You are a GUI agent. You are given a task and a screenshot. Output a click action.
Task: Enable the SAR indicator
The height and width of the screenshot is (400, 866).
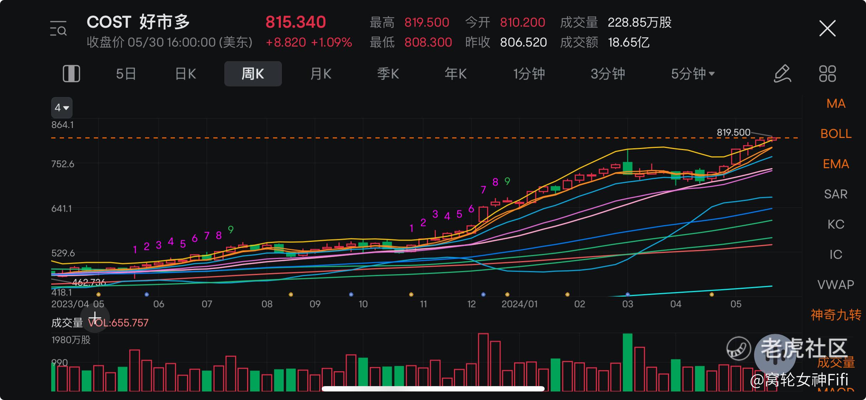[836, 194]
